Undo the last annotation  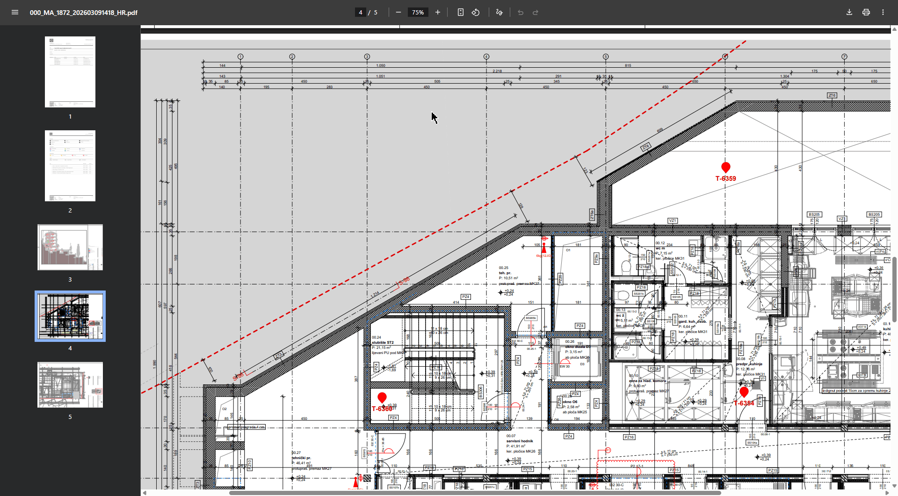tap(520, 12)
